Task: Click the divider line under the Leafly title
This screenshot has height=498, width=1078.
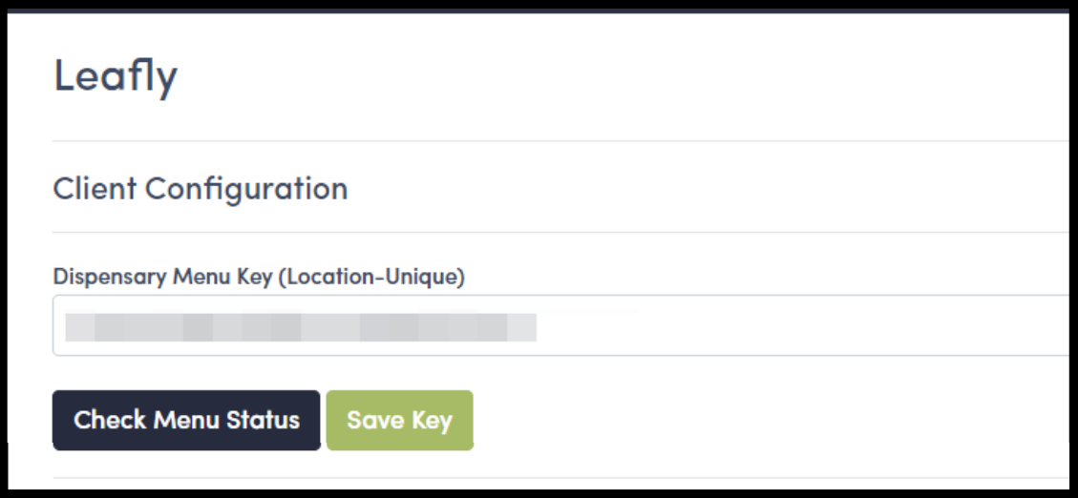Action: tap(561, 141)
